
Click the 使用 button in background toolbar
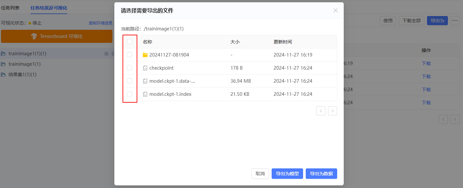388,21
